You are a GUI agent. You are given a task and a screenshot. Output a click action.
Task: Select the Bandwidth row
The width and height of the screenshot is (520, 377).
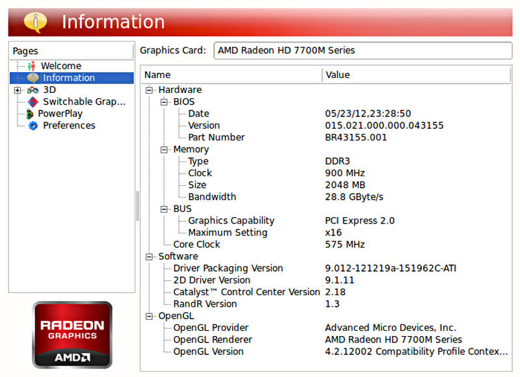(328, 198)
